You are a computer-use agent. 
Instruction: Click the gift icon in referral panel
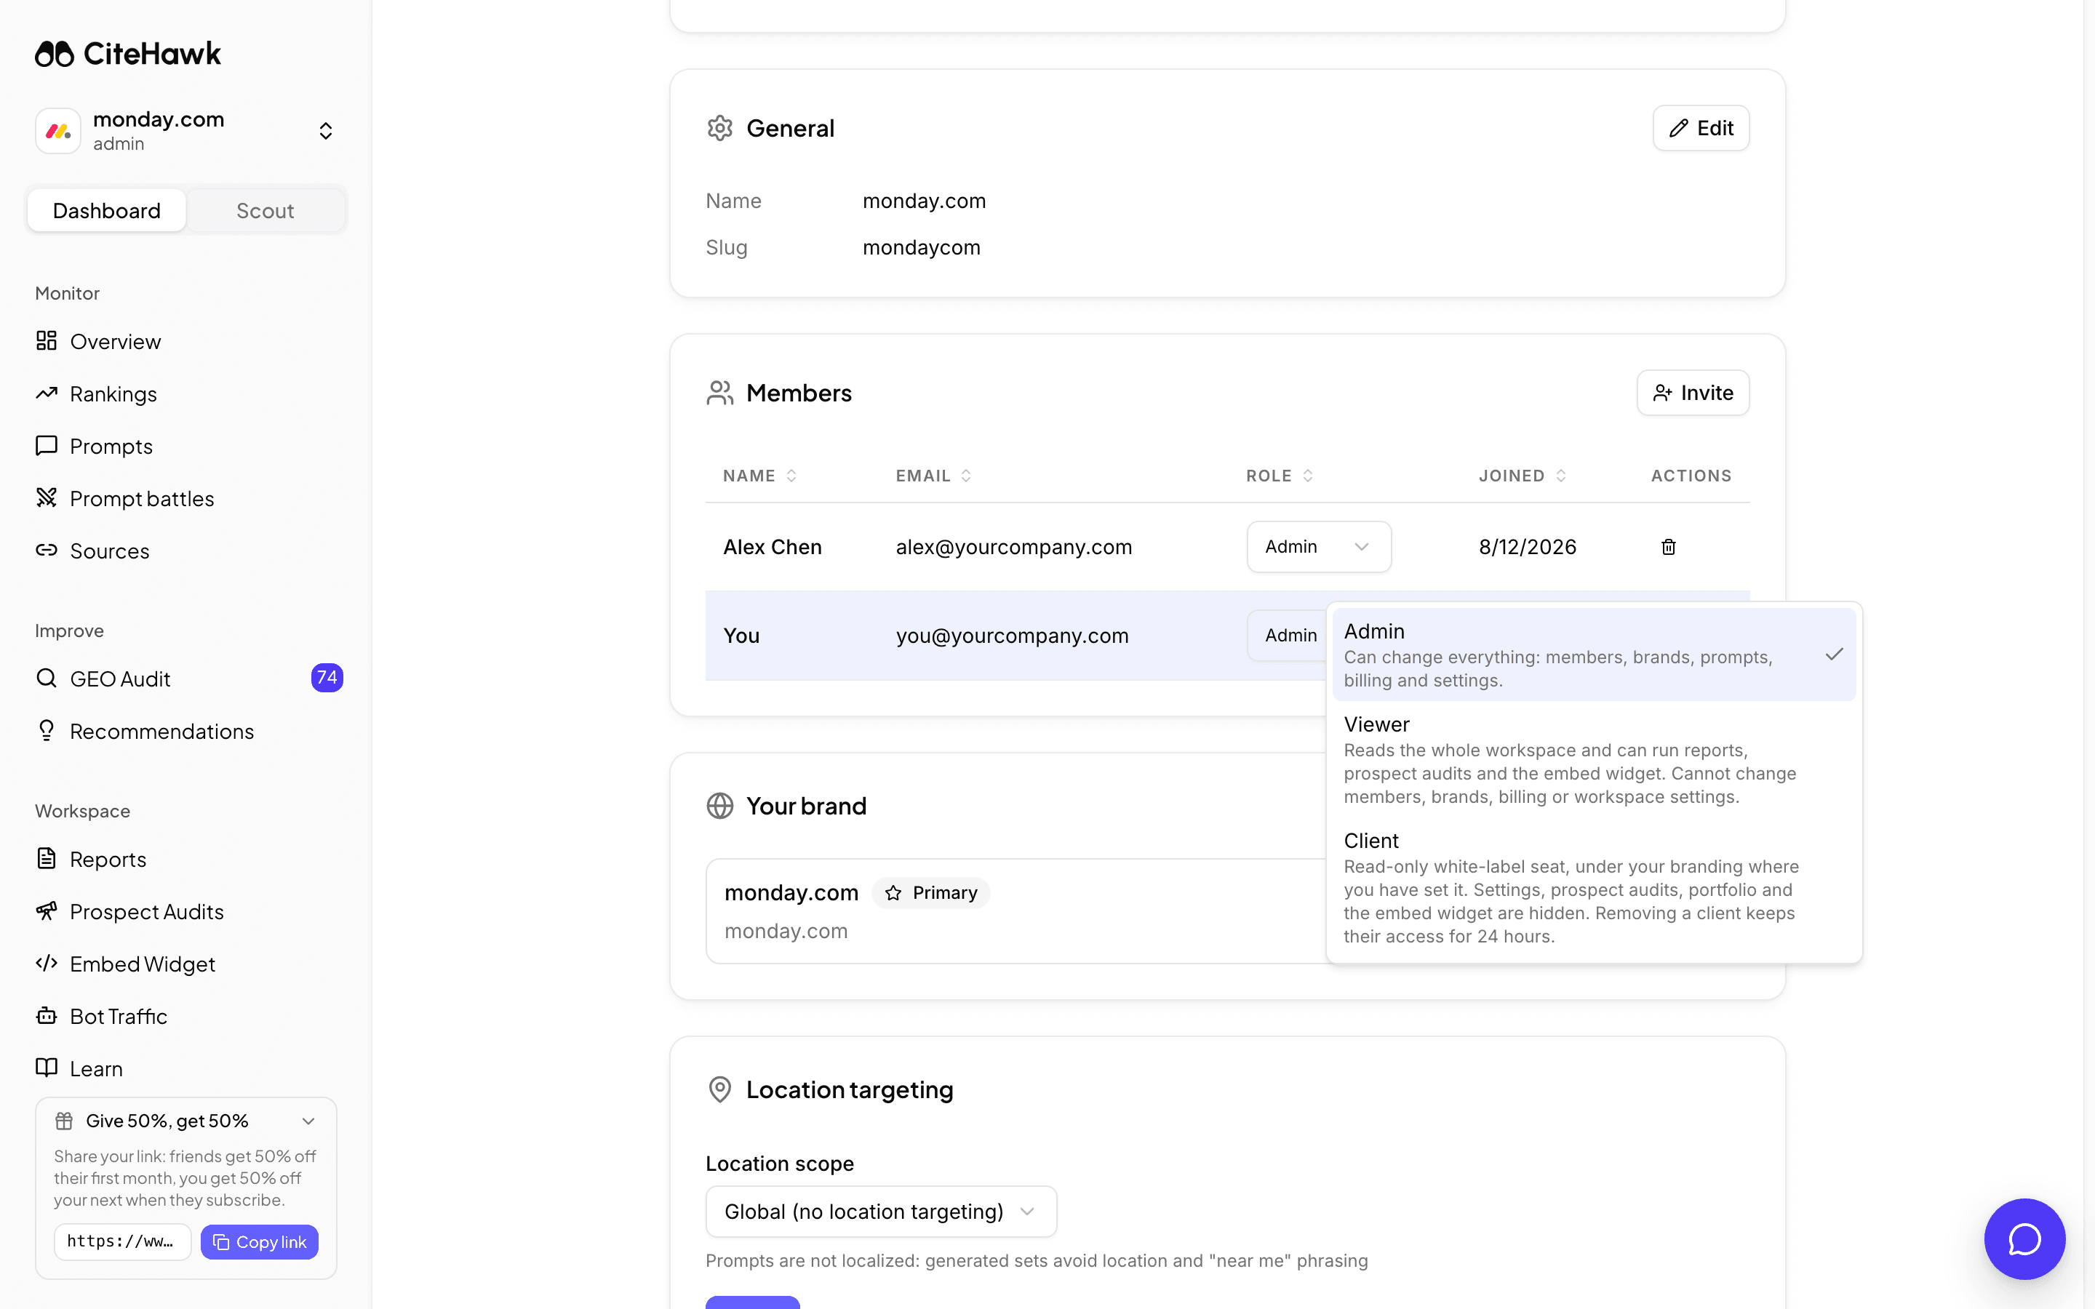coord(64,1121)
